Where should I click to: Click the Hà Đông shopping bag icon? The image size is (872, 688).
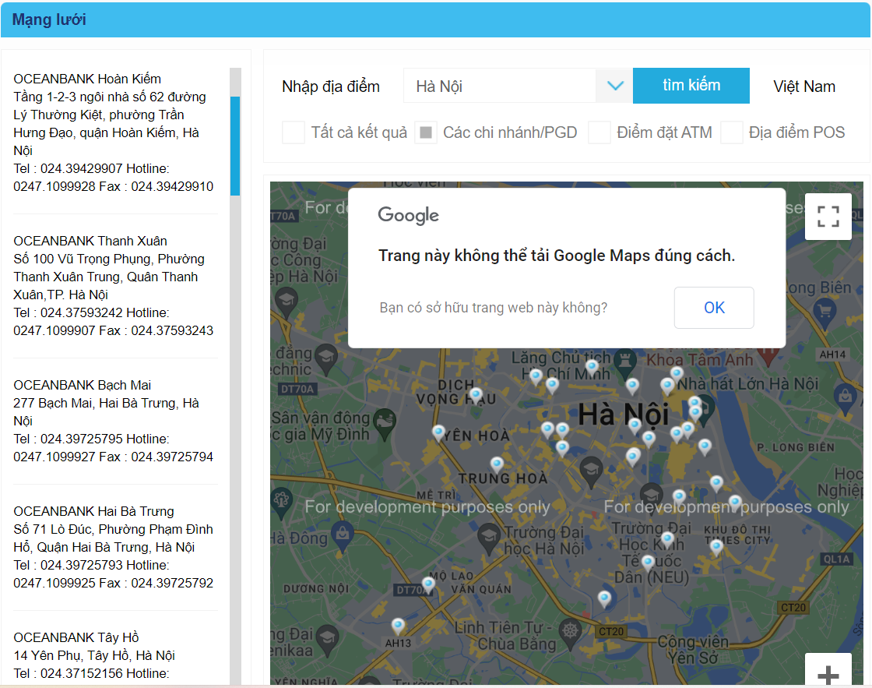point(343,535)
